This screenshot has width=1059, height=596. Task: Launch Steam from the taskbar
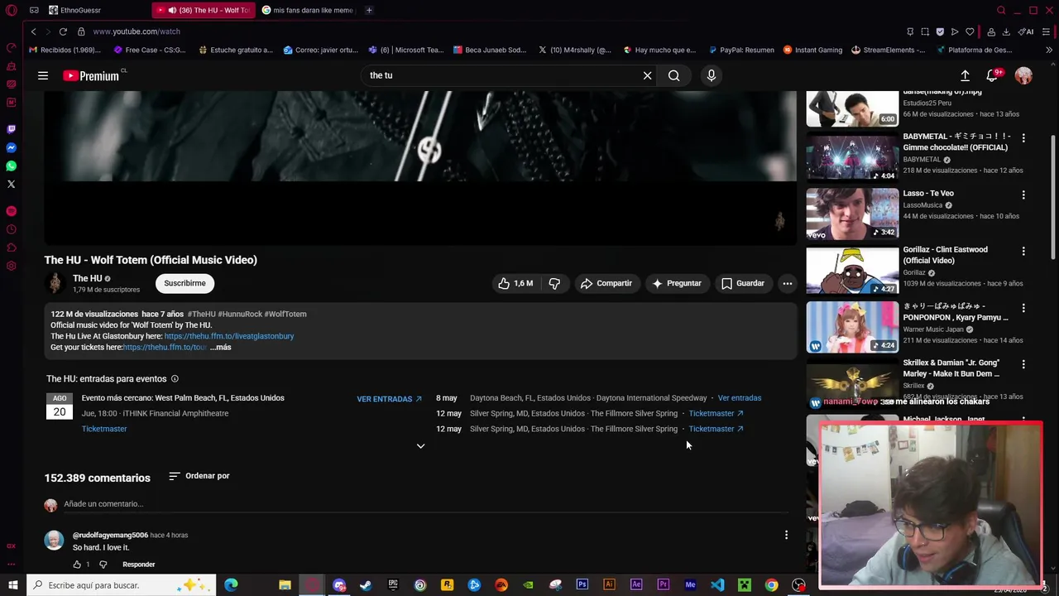(366, 585)
